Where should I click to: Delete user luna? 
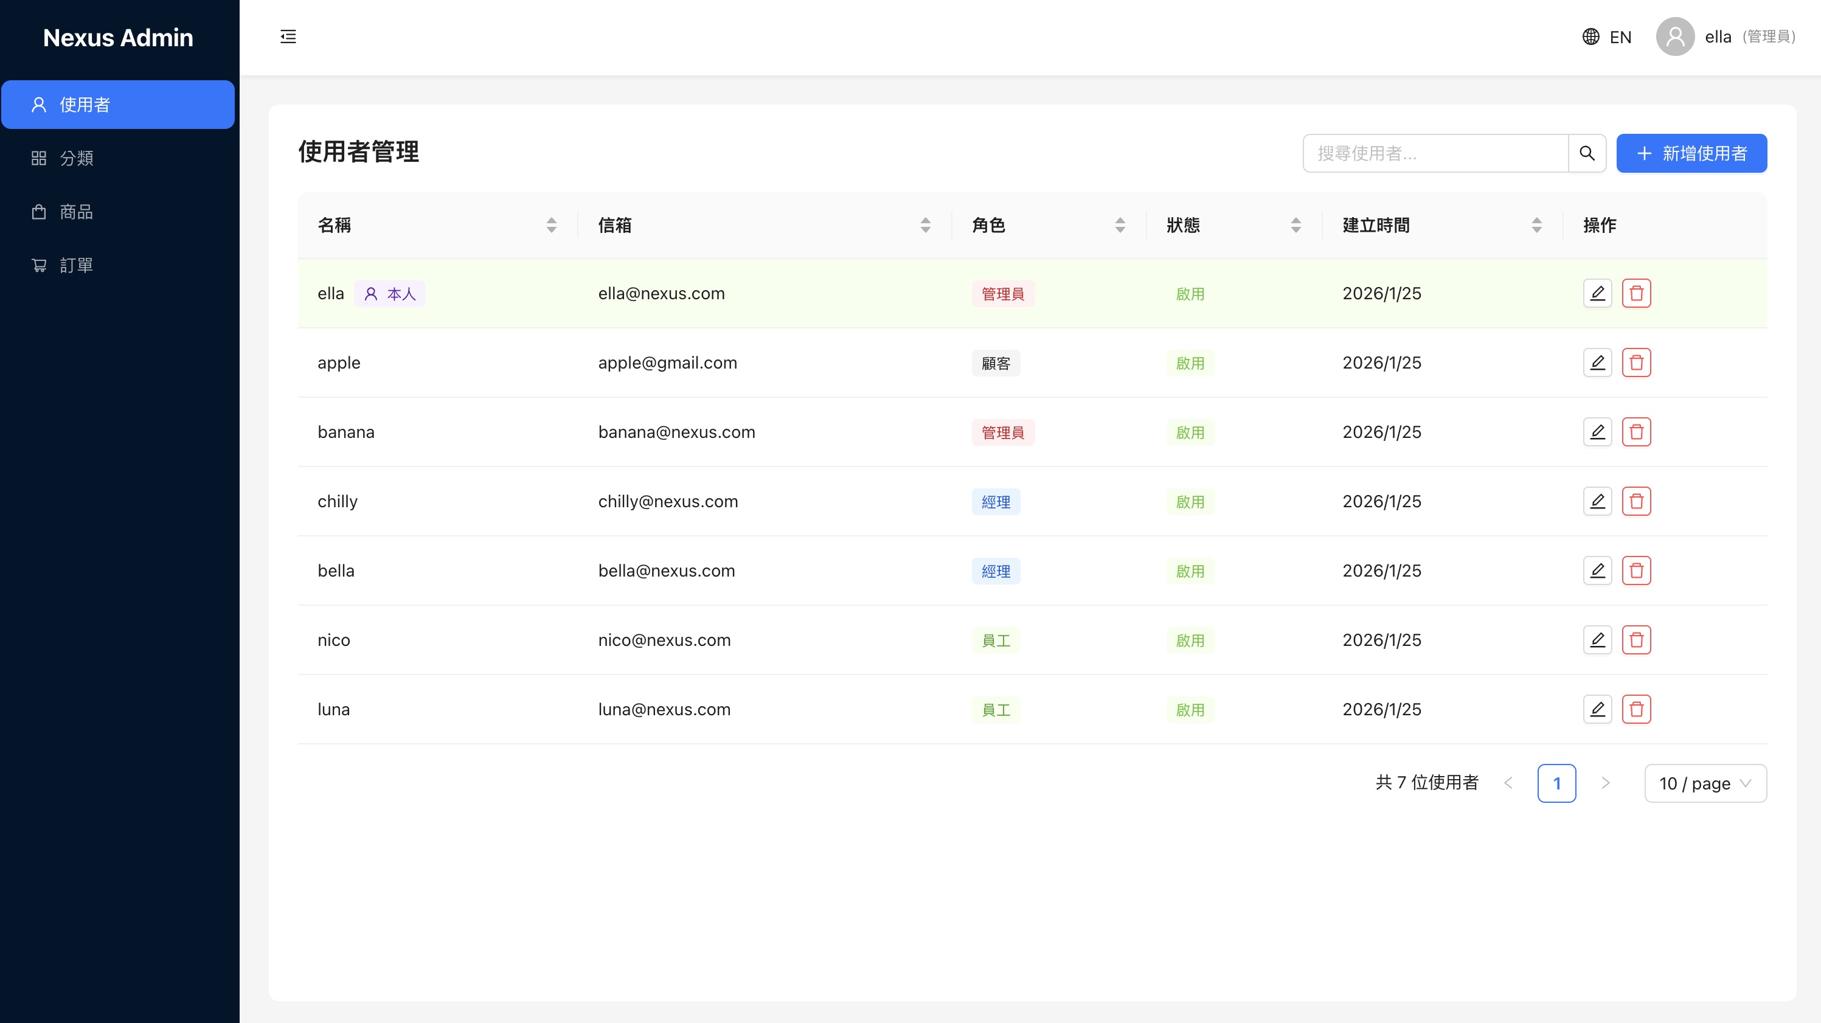click(1635, 709)
